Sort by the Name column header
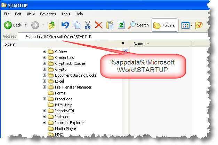 coord(161,44)
